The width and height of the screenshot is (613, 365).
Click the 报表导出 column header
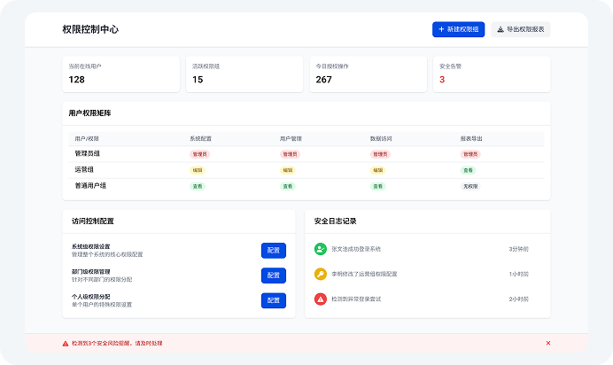(471, 139)
